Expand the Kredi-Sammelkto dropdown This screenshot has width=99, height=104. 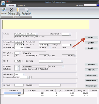tap(24, 75)
